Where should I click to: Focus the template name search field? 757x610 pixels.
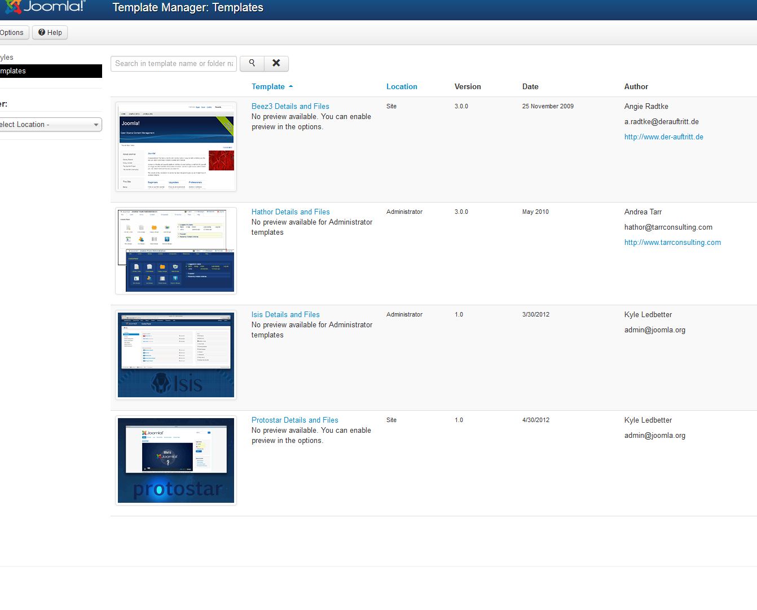pyautogui.click(x=174, y=63)
